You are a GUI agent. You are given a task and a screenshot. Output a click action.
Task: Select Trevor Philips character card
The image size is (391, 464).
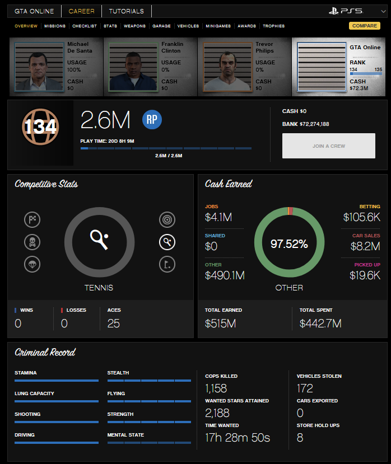(244, 67)
